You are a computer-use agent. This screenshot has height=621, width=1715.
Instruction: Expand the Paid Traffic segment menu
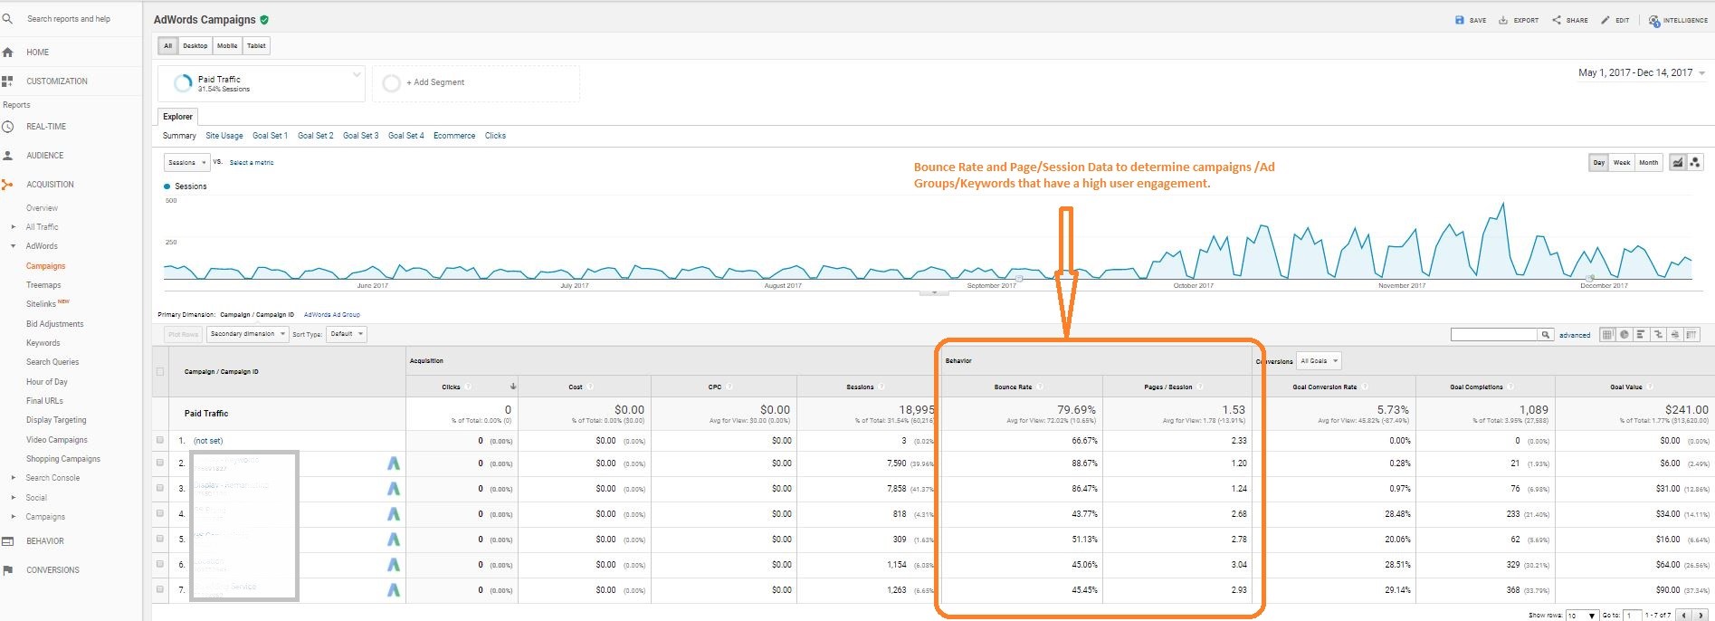pos(357,74)
